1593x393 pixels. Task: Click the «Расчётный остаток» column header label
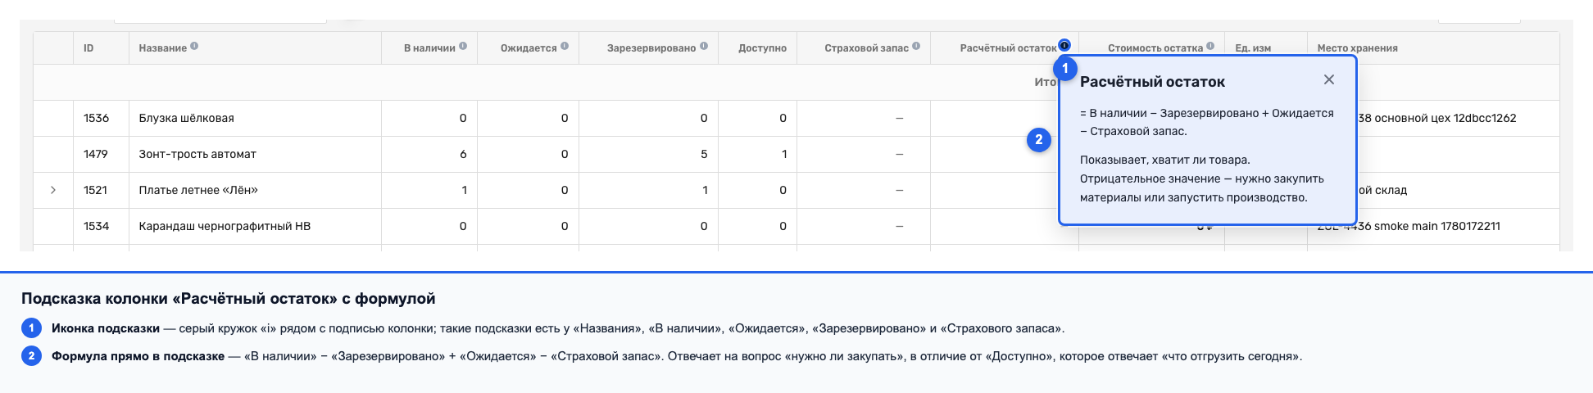1008,48
